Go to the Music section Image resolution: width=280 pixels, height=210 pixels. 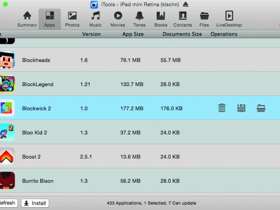coord(95,19)
